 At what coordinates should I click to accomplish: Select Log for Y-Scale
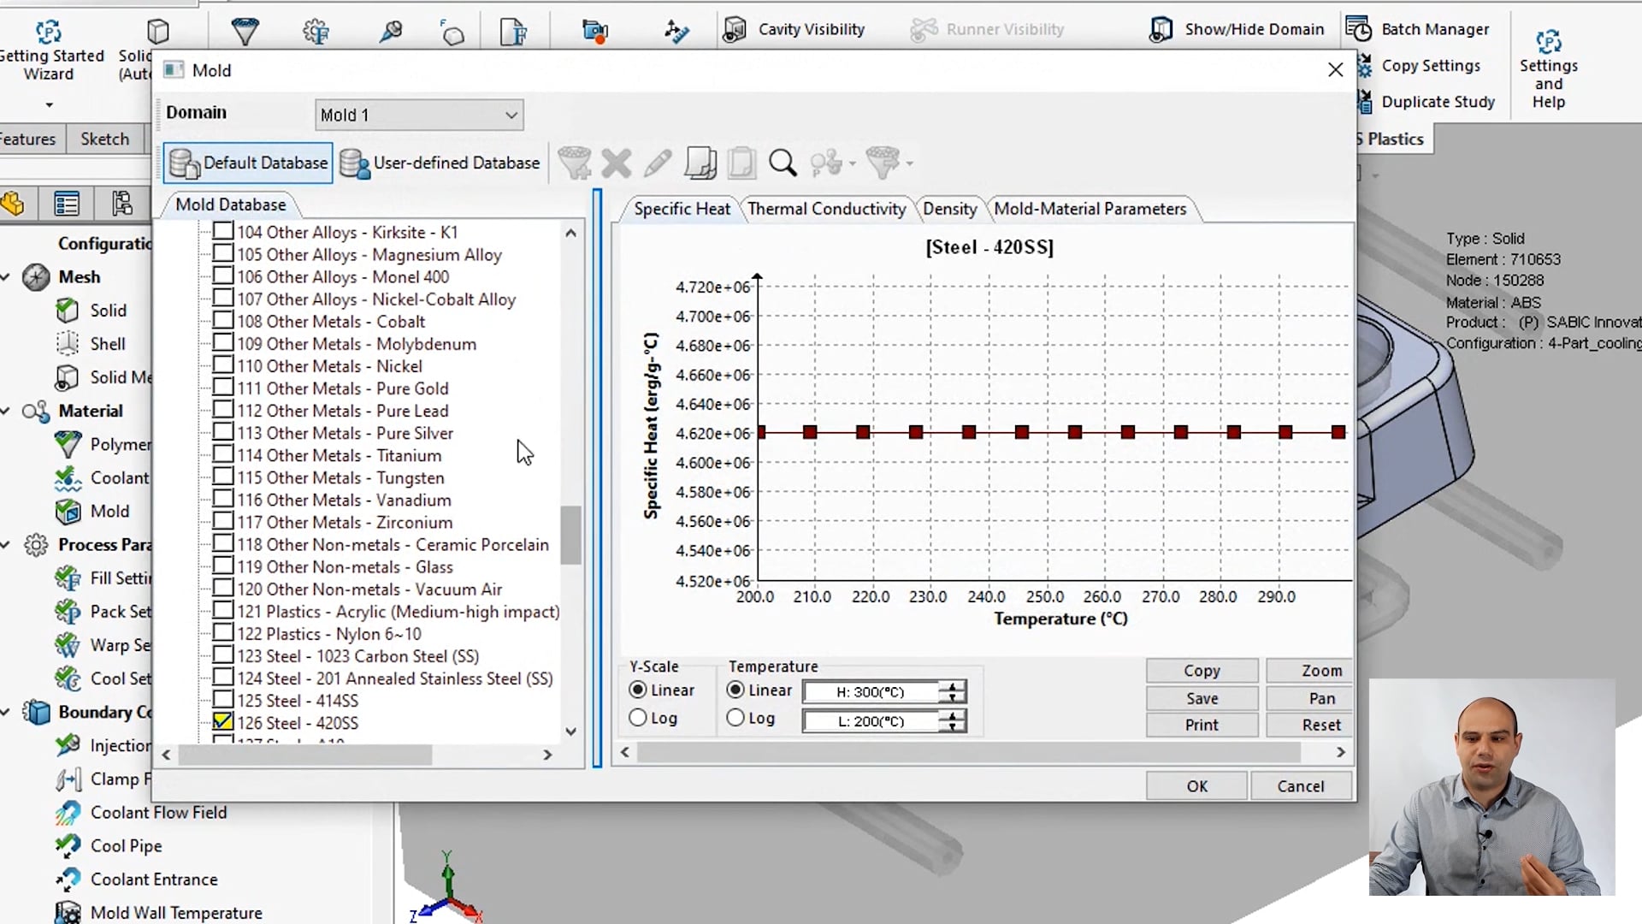click(638, 718)
